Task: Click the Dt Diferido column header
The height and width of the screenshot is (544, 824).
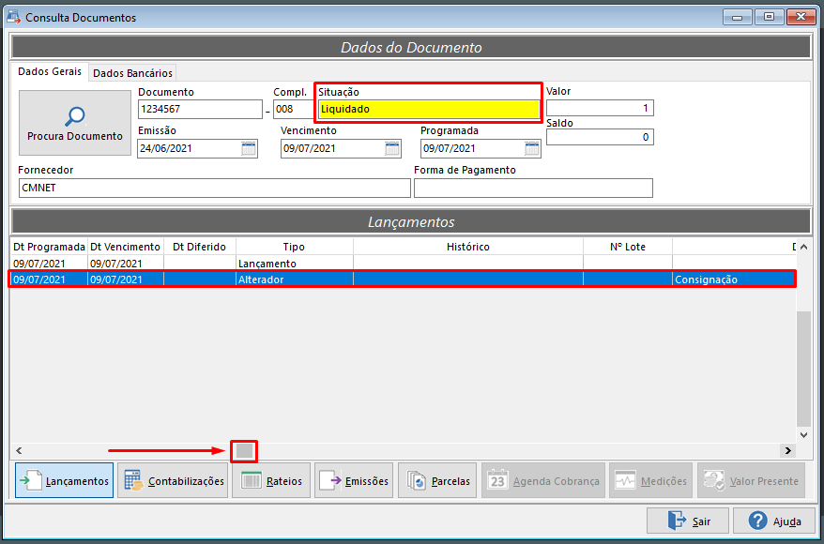Action: pos(200,247)
